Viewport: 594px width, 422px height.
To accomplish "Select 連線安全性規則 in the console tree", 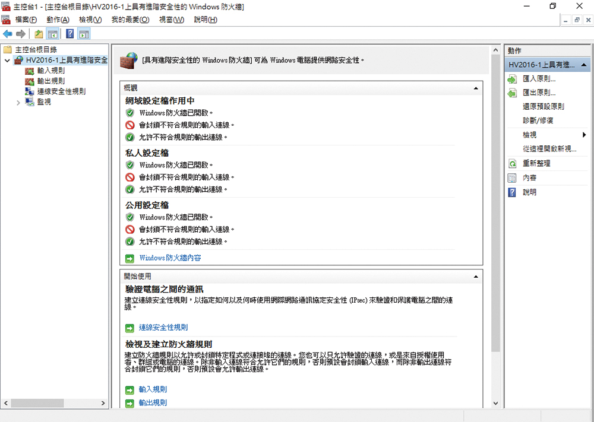I will tap(61, 91).
